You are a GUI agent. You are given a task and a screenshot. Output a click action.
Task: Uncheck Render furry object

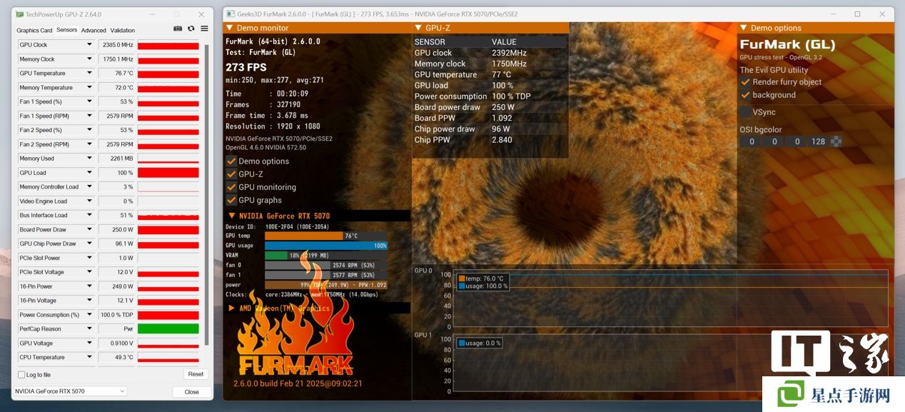pos(745,82)
